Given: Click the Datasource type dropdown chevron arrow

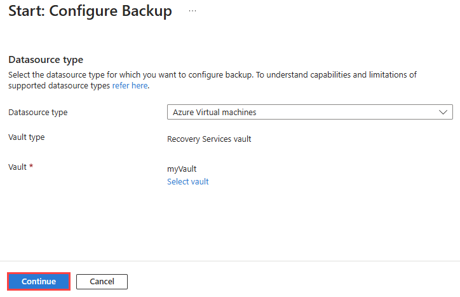Looking at the screenshot, I should pyautogui.click(x=443, y=113).
